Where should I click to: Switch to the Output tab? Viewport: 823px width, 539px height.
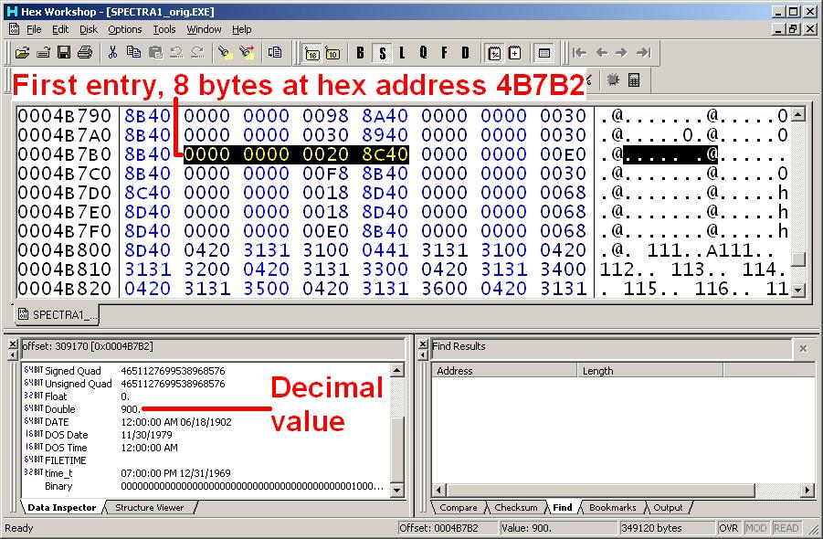click(x=668, y=508)
